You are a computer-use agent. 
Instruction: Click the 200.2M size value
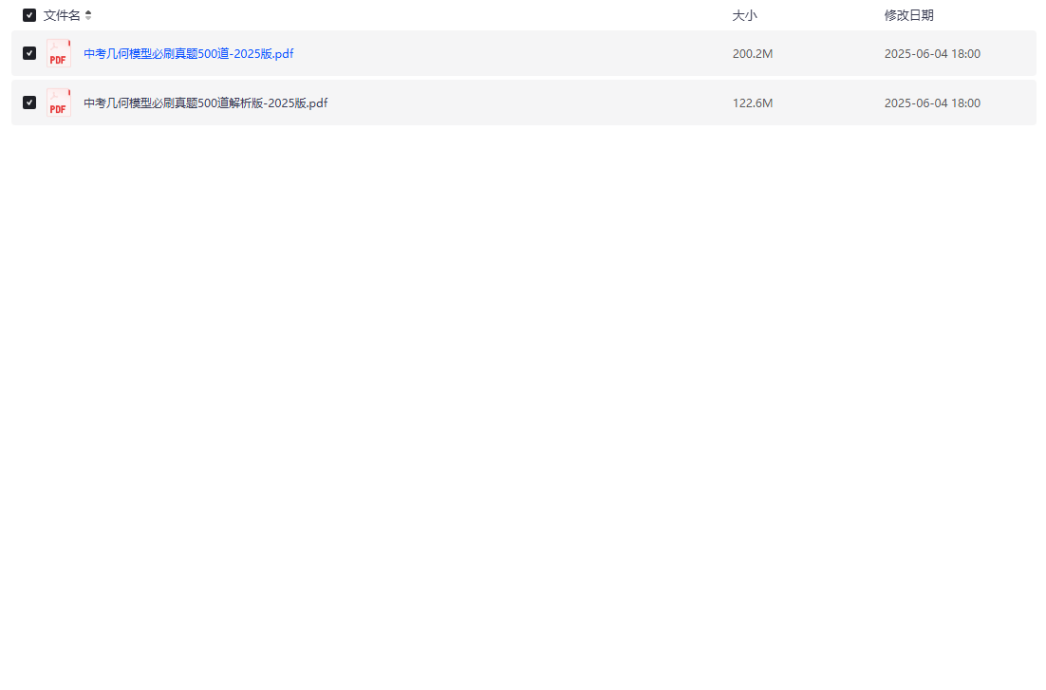[752, 54]
